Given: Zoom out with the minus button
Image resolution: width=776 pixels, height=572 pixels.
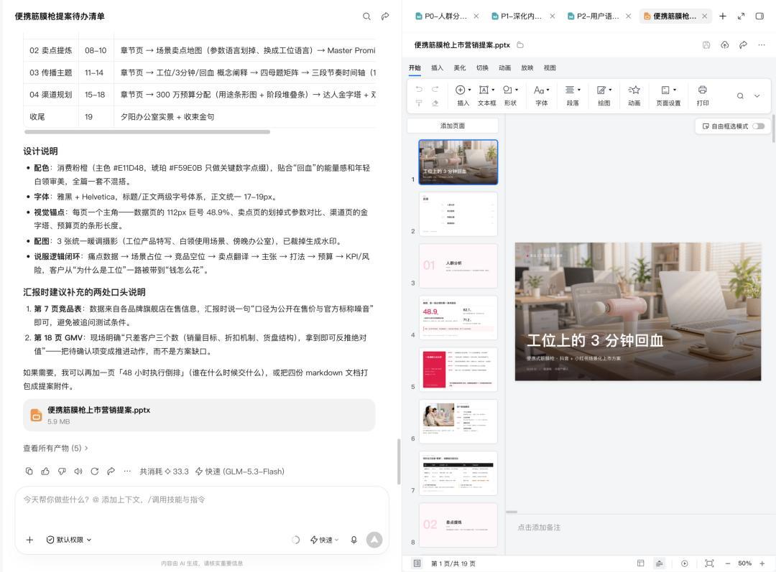Looking at the screenshot, I should 727,563.
